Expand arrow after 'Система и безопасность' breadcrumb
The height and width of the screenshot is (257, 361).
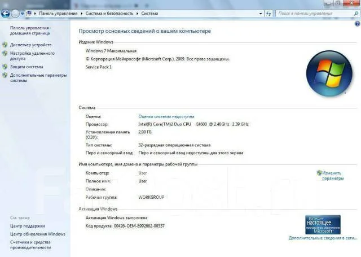(x=137, y=14)
